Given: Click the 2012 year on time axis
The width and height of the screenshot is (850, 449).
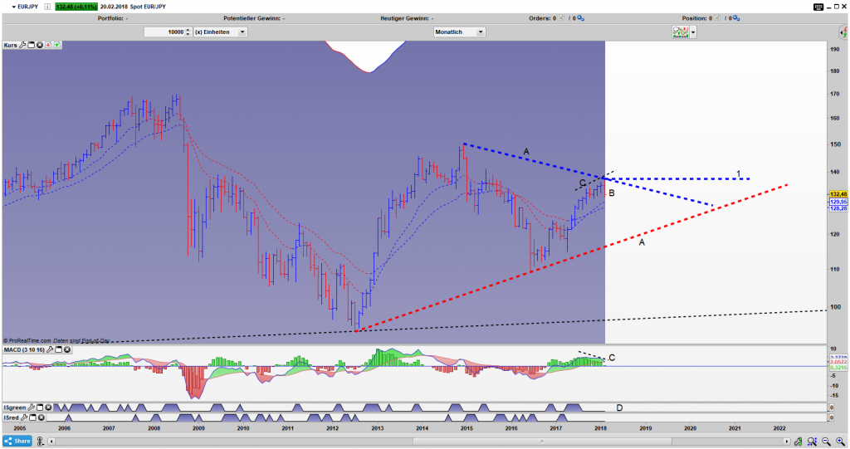Looking at the screenshot, I should click(332, 428).
